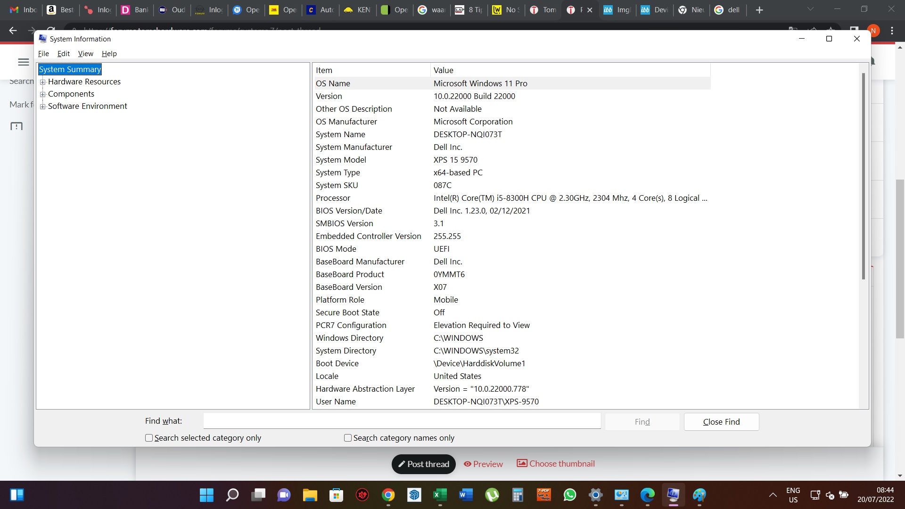The width and height of the screenshot is (905, 509).
Task: Expand the Components node
Action: [x=43, y=94]
